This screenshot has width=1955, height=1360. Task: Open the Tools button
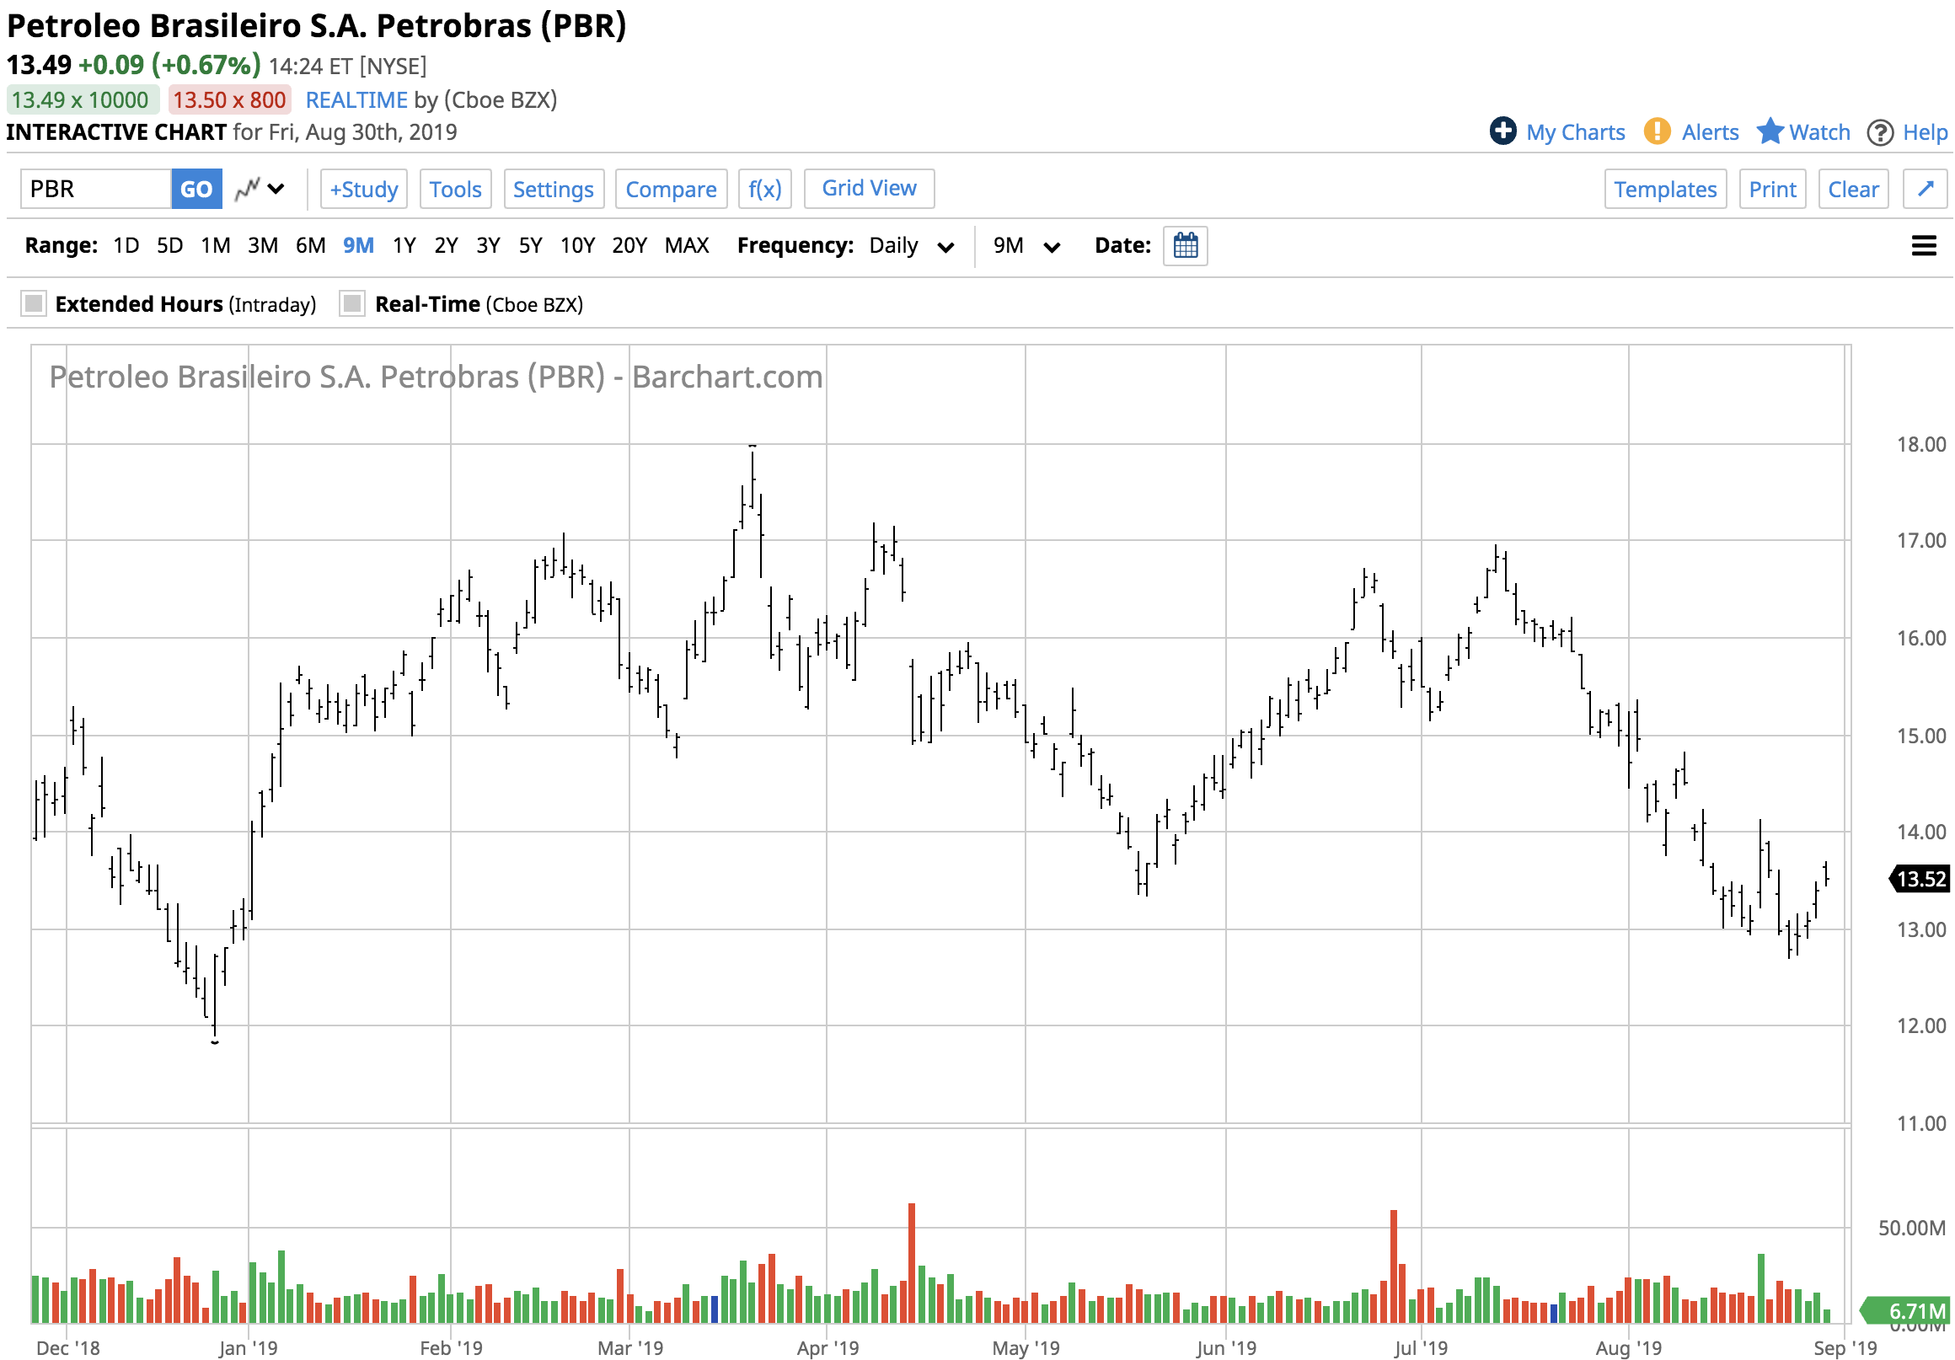point(455,189)
